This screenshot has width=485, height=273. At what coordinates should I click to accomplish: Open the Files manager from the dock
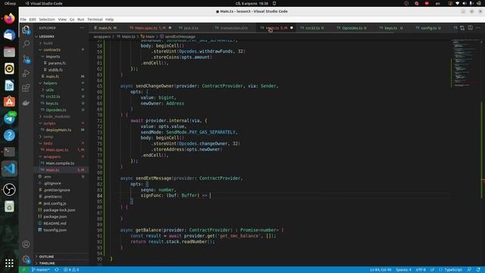click(9, 52)
